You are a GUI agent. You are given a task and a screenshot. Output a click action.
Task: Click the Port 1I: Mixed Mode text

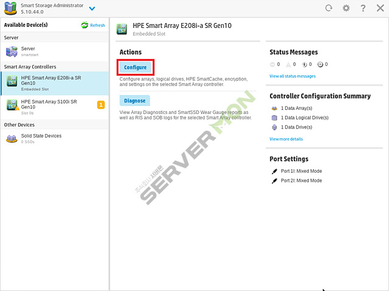tap(301, 171)
